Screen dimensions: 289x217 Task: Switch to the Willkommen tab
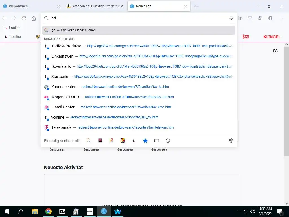pyautogui.click(x=31, y=6)
